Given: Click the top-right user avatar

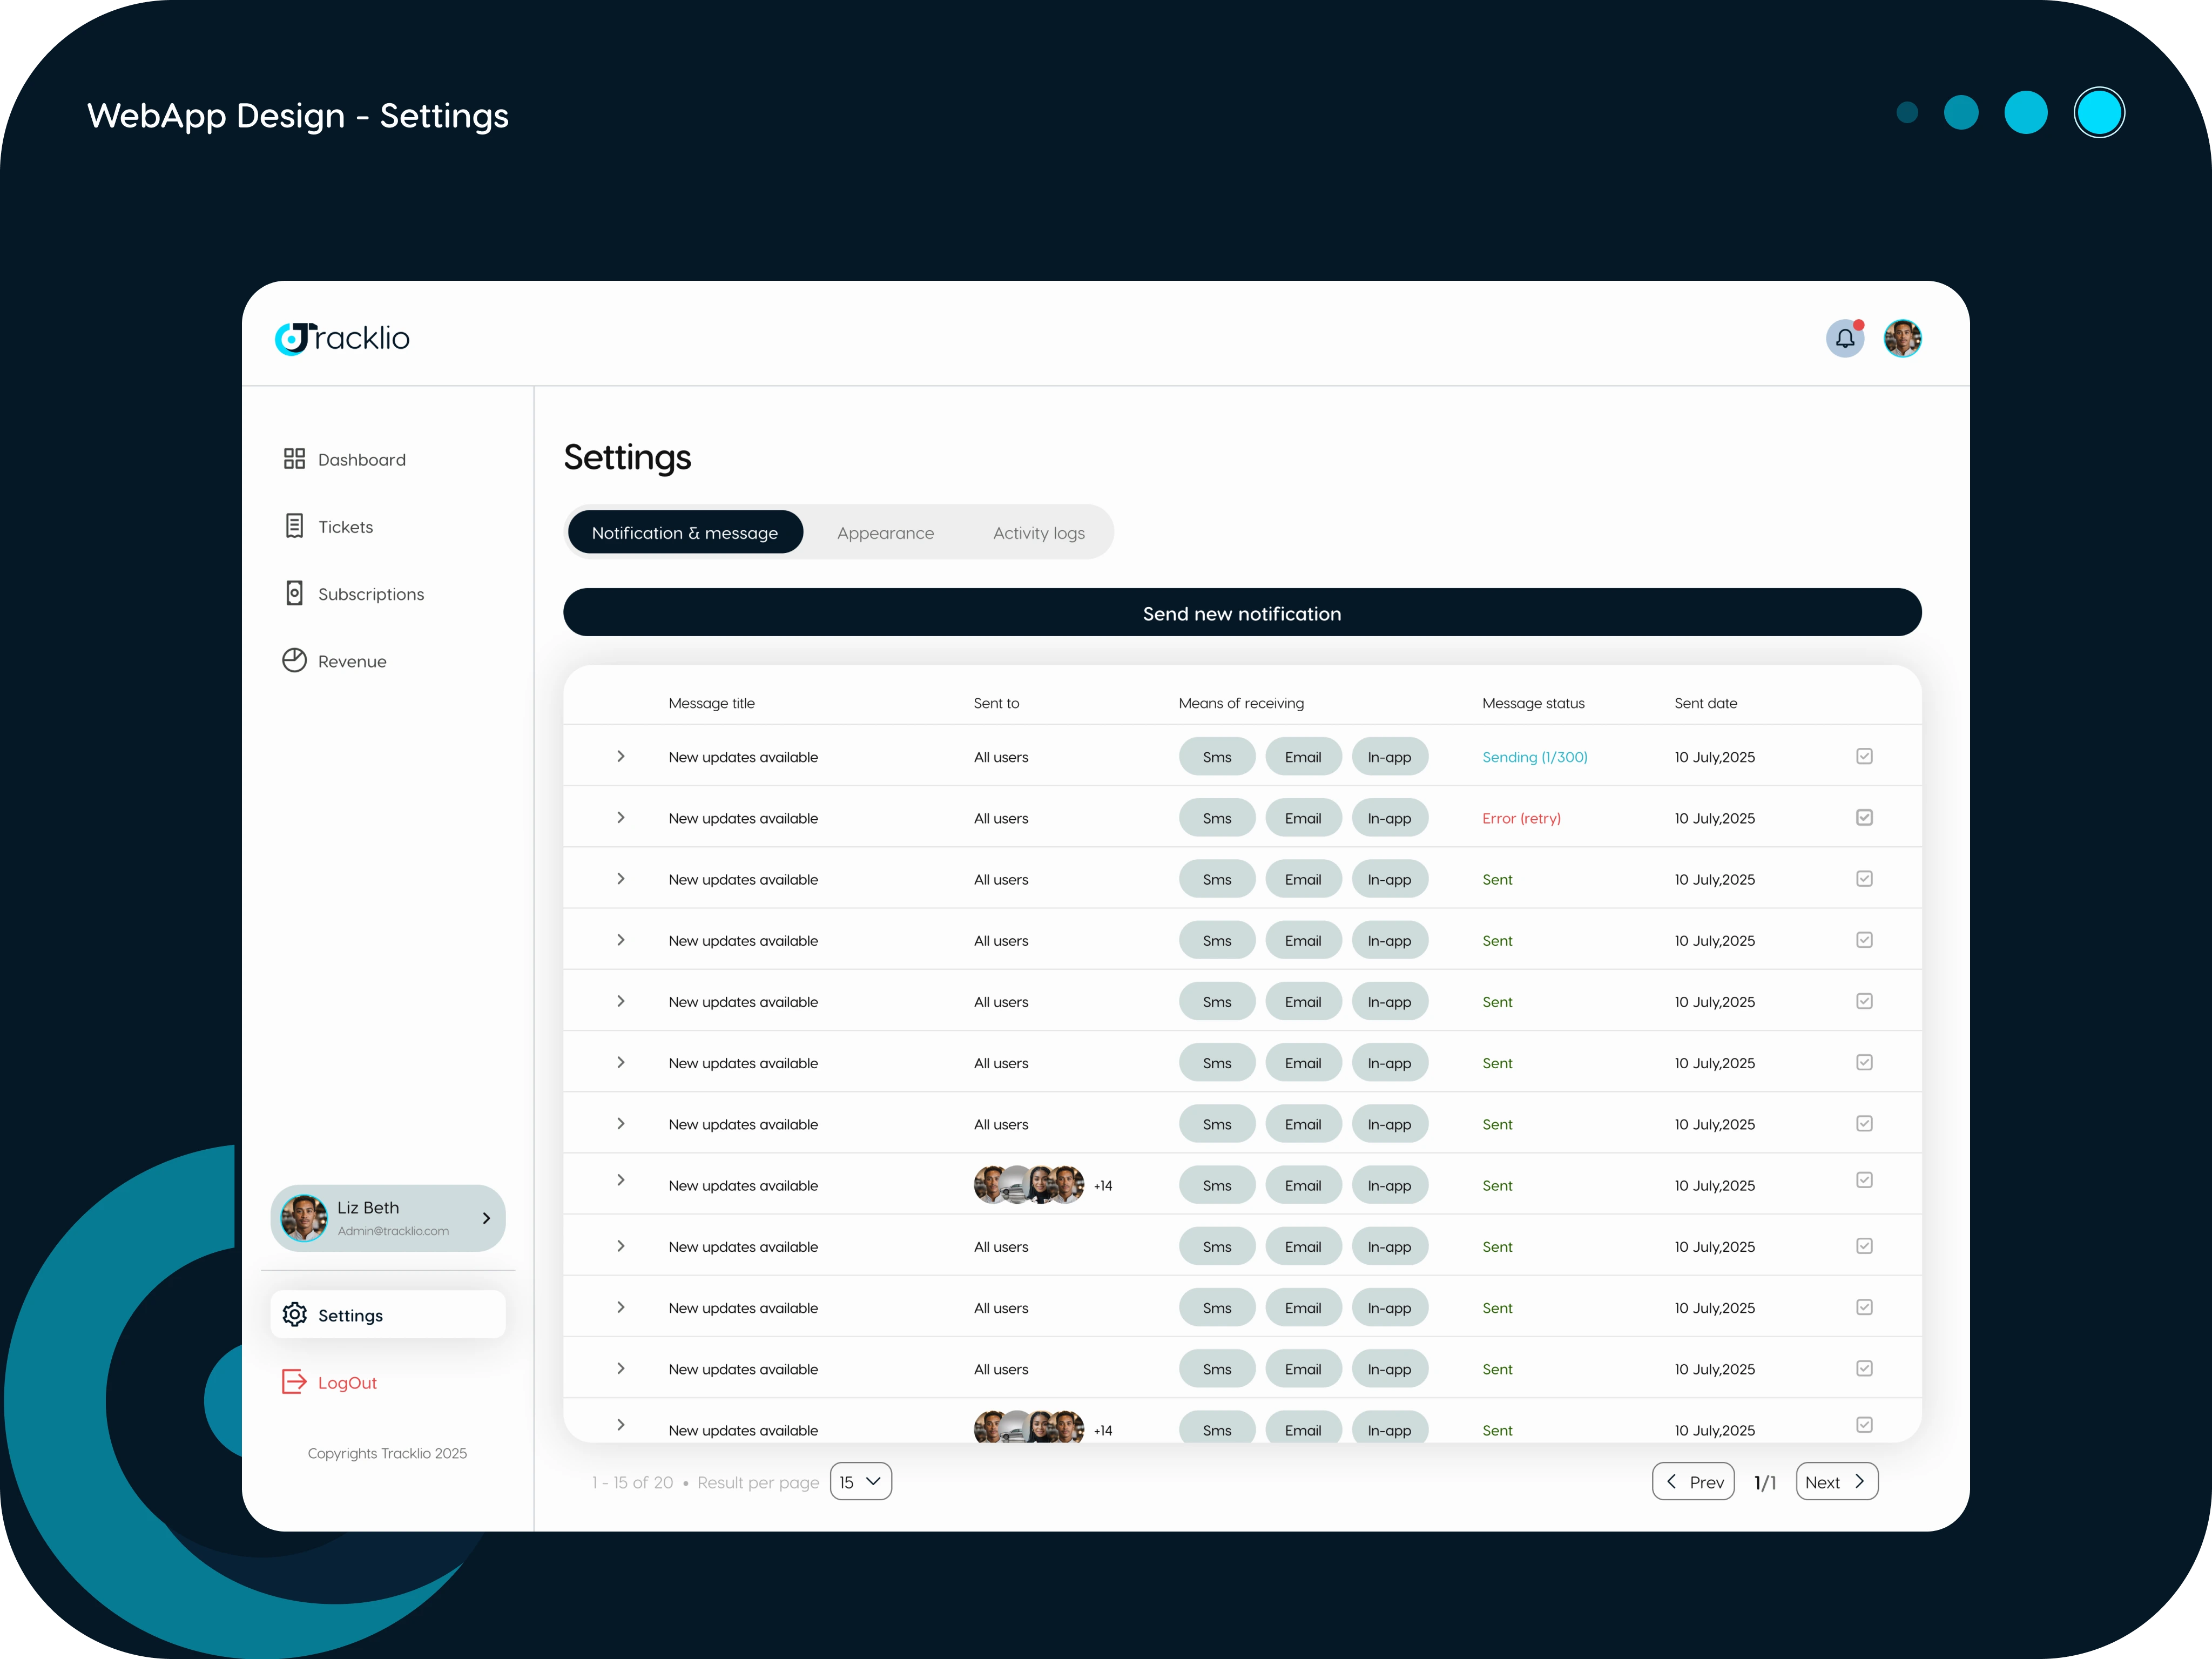Looking at the screenshot, I should 1902,338.
